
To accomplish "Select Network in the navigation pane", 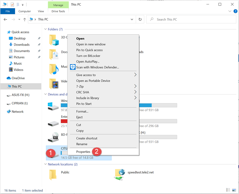I will 17,112.
